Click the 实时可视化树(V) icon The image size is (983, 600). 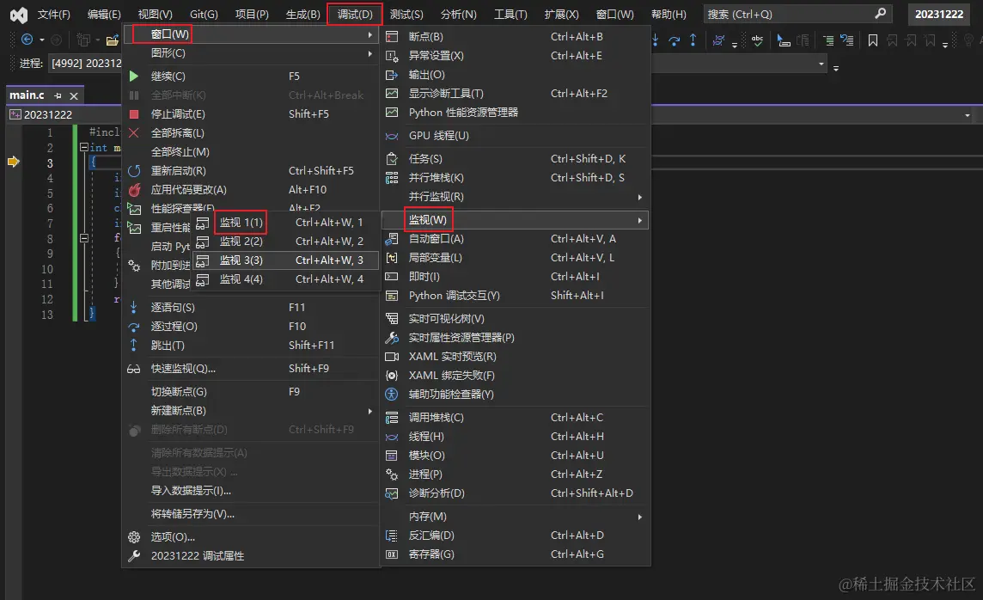[392, 319]
